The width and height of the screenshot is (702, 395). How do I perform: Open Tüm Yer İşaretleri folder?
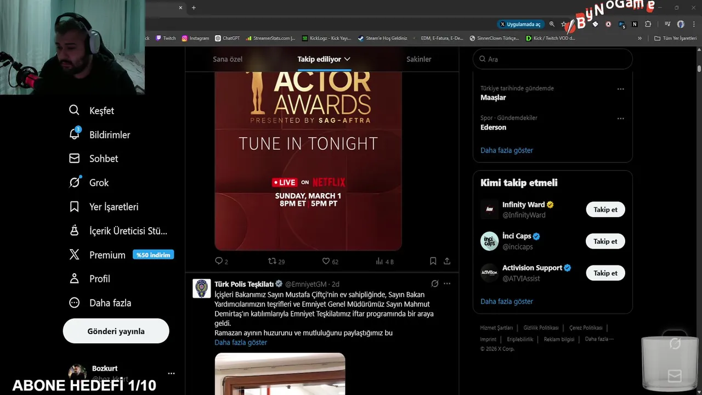pos(676,38)
